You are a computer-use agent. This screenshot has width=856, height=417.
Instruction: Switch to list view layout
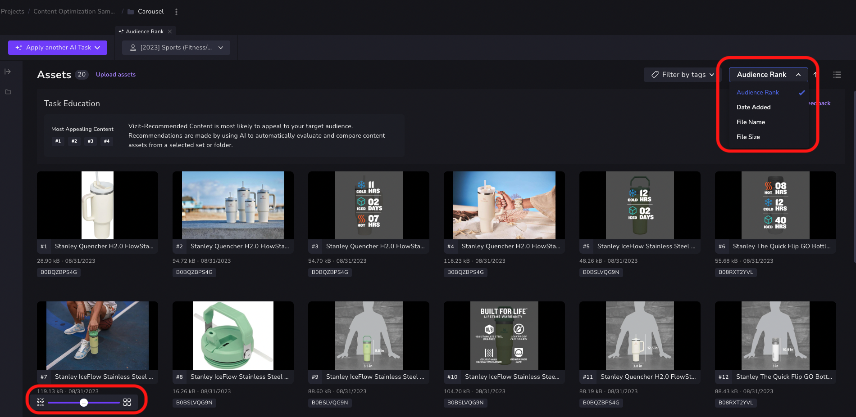click(837, 75)
